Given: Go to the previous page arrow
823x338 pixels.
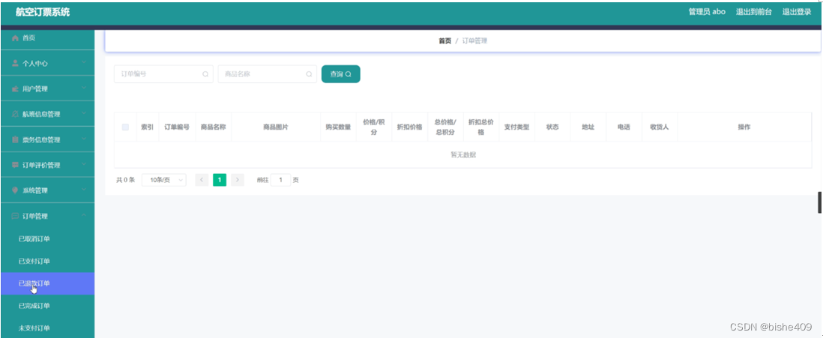Looking at the screenshot, I should point(202,180).
